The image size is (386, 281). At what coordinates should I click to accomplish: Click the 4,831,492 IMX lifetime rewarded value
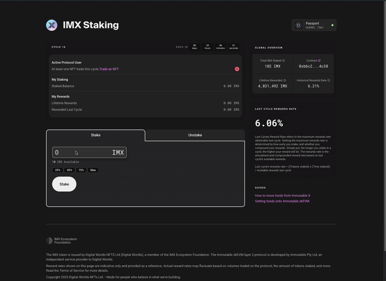[x=273, y=86]
